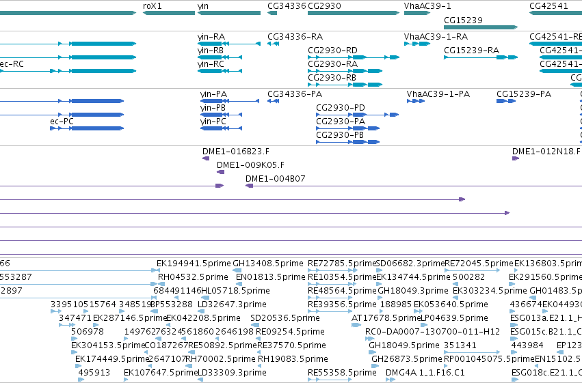Click the RC0-DA0007-130700-011-H12 label
The width and height of the screenshot is (582, 383).
click(x=432, y=332)
